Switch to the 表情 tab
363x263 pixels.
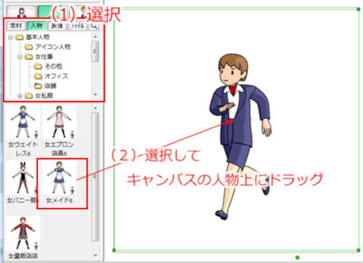(x=57, y=25)
